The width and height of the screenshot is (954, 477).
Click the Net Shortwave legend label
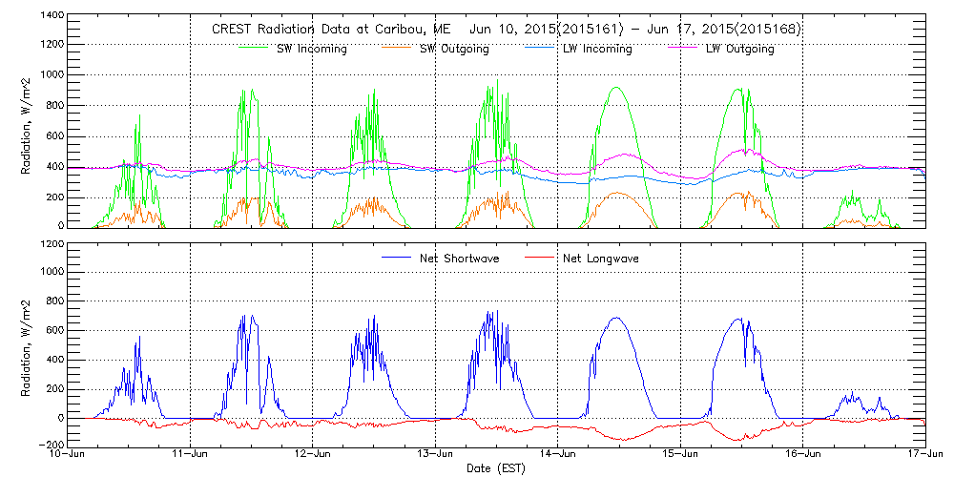click(x=454, y=259)
